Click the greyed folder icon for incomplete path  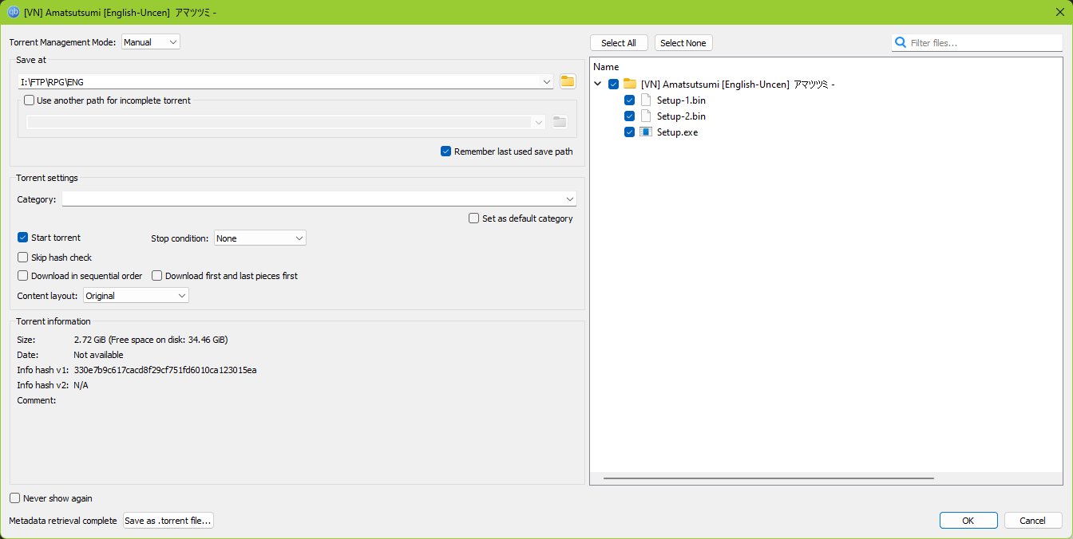[560, 122]
